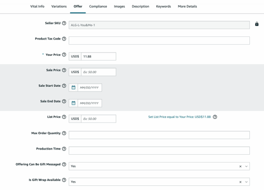The image size is (264, 190).
Task: Expand the Offering Can Be Gift Messaged dropdown
Action: [x=246, y=166]
